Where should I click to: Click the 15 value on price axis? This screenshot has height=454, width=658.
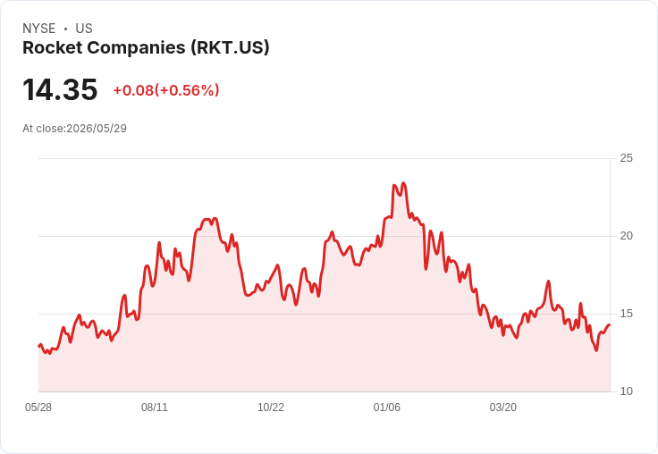point(626,314)
